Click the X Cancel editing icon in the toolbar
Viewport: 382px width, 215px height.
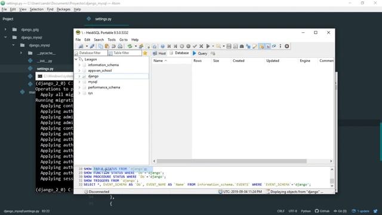click(201, 46)
